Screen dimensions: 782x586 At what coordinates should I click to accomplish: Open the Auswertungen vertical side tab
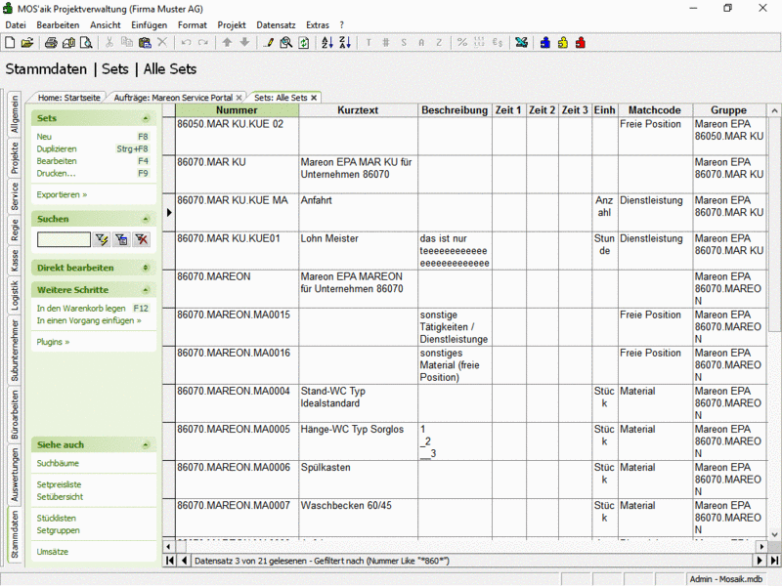pos(15,475)
